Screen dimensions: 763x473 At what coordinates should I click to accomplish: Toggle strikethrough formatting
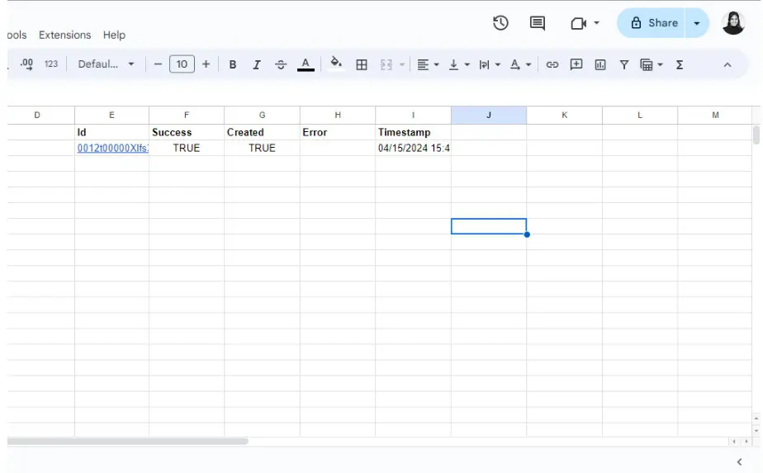tap(281, 64)
